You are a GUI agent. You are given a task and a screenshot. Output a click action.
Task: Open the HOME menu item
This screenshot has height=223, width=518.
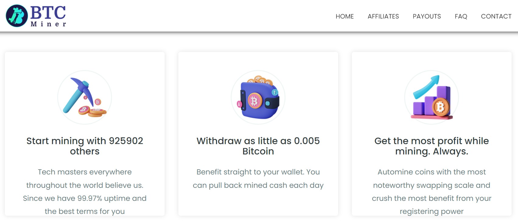coord(345,16)
